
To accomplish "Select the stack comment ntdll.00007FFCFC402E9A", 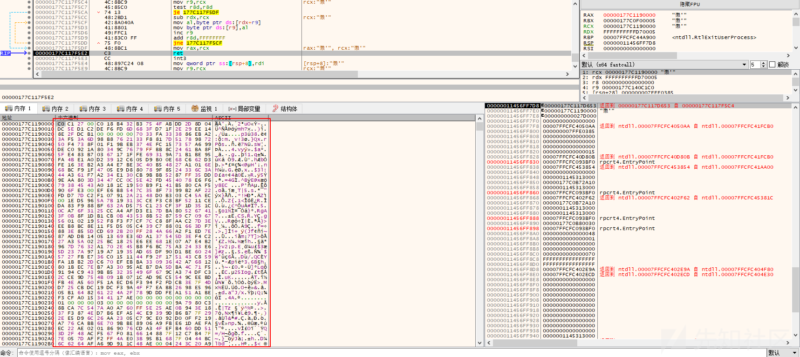I will (654, 270).
